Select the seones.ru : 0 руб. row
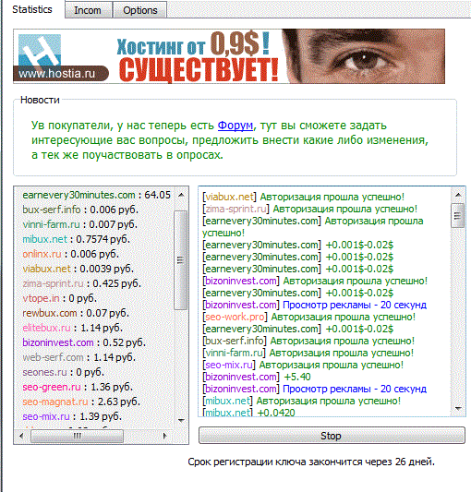The image size is (471, 492). coord(63,372)
